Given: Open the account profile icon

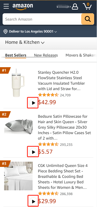Looking at the screenshot, I should 75,7.
